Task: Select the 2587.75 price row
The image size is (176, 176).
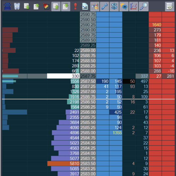Action: click(x=88, y=76)
